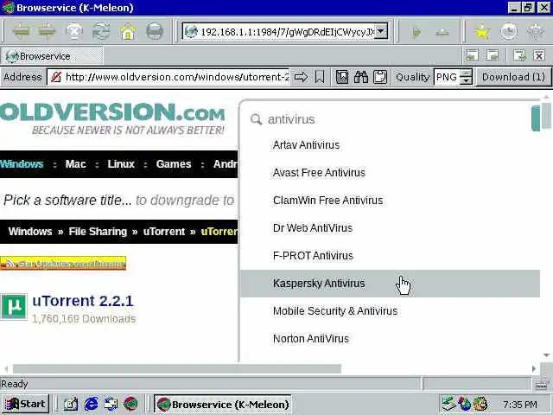Click the Up one level icon
The image size is (553, 415).
(442, 32)
